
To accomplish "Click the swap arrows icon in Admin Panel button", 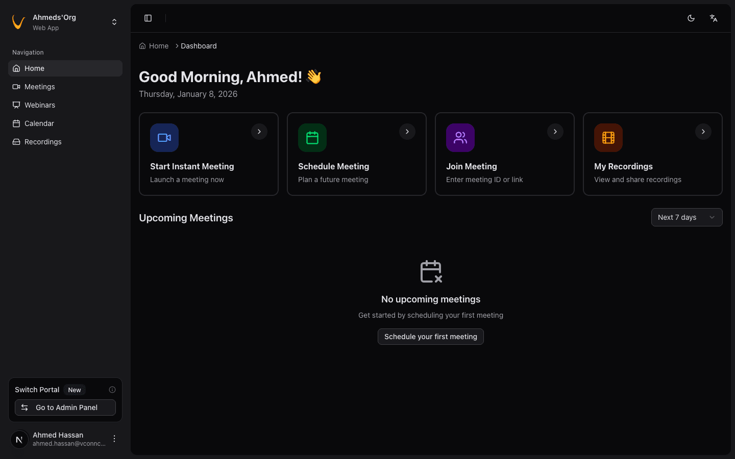I will 24,407.
